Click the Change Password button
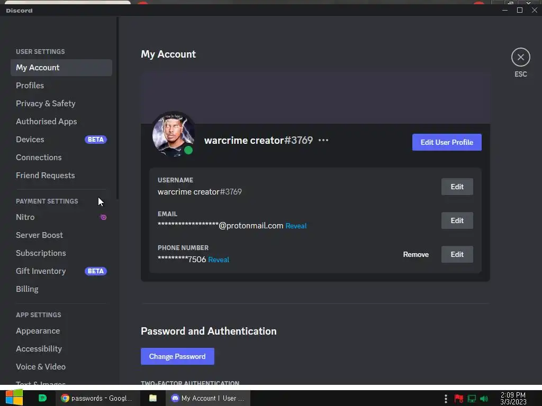The height and width of the screenshot is (406, 542). [x=177, y=356]
